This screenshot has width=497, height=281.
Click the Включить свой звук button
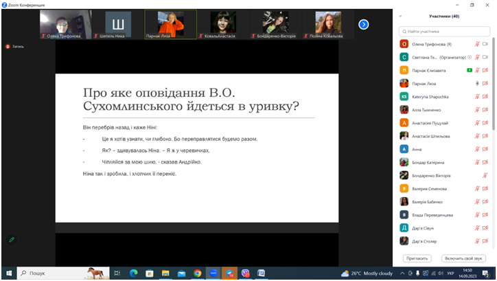point(463,258)
